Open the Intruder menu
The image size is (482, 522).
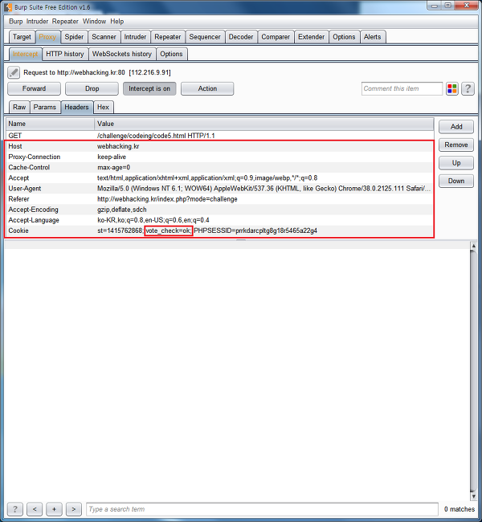(37, 22)
